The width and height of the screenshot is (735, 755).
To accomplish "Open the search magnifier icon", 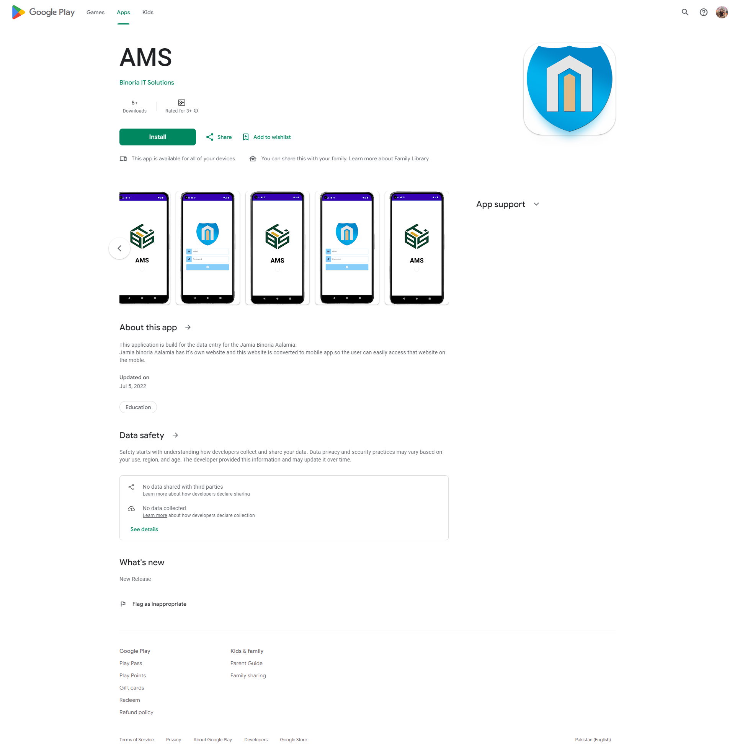I will 685,12.
